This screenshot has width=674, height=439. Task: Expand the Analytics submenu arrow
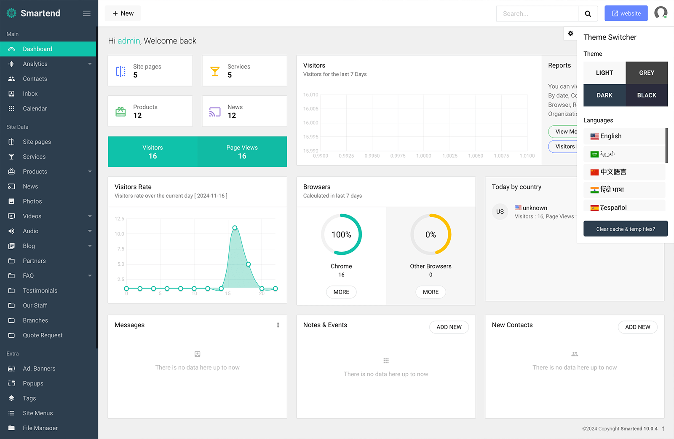[90, 64]
